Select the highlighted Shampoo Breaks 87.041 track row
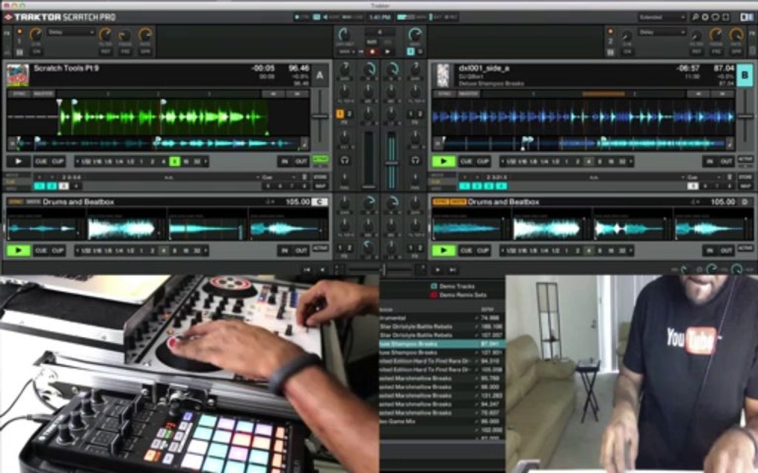 click(x=442, y=344)
